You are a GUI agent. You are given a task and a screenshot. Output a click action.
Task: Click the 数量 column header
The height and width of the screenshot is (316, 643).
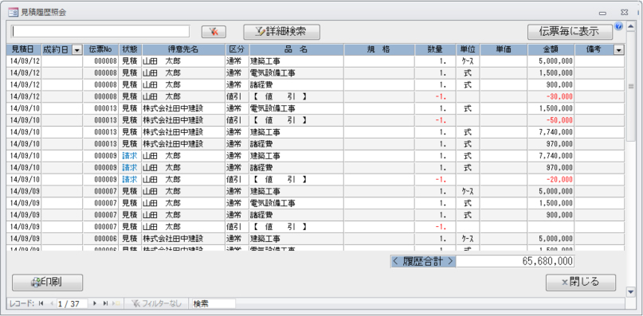(x=435, y=49)
